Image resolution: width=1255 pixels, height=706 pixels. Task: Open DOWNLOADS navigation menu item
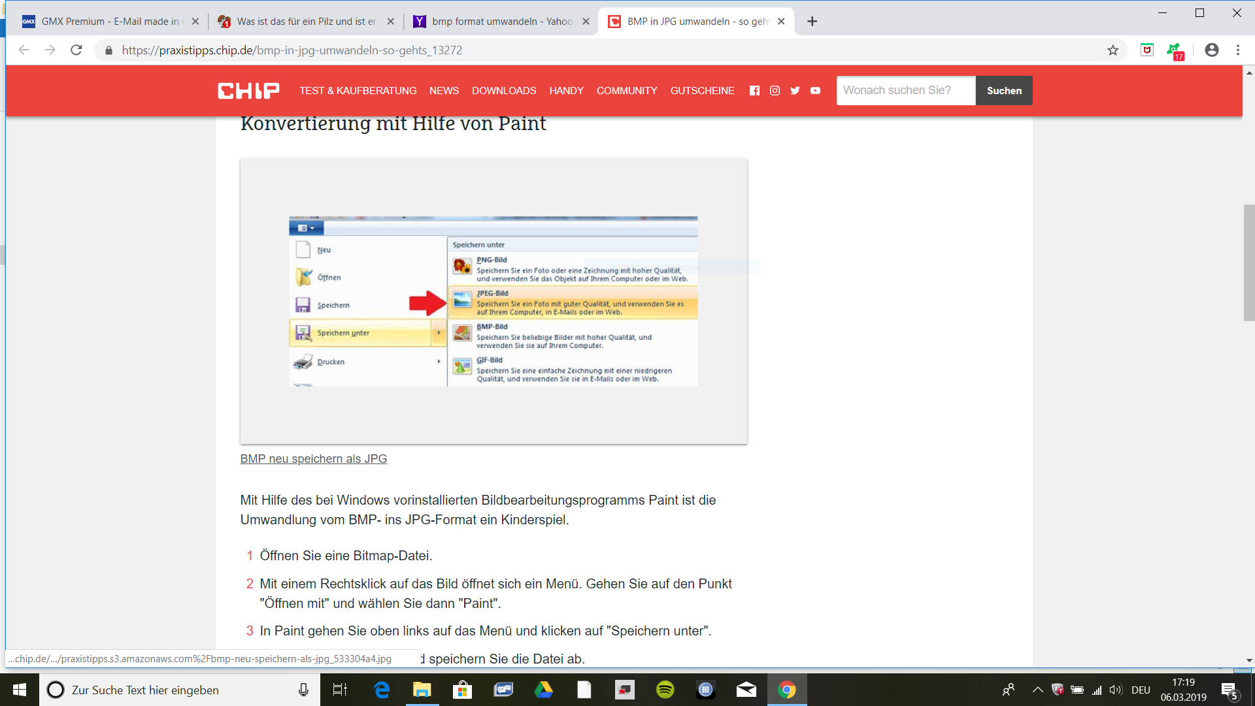pyautogui.click(x=504, y=91)
